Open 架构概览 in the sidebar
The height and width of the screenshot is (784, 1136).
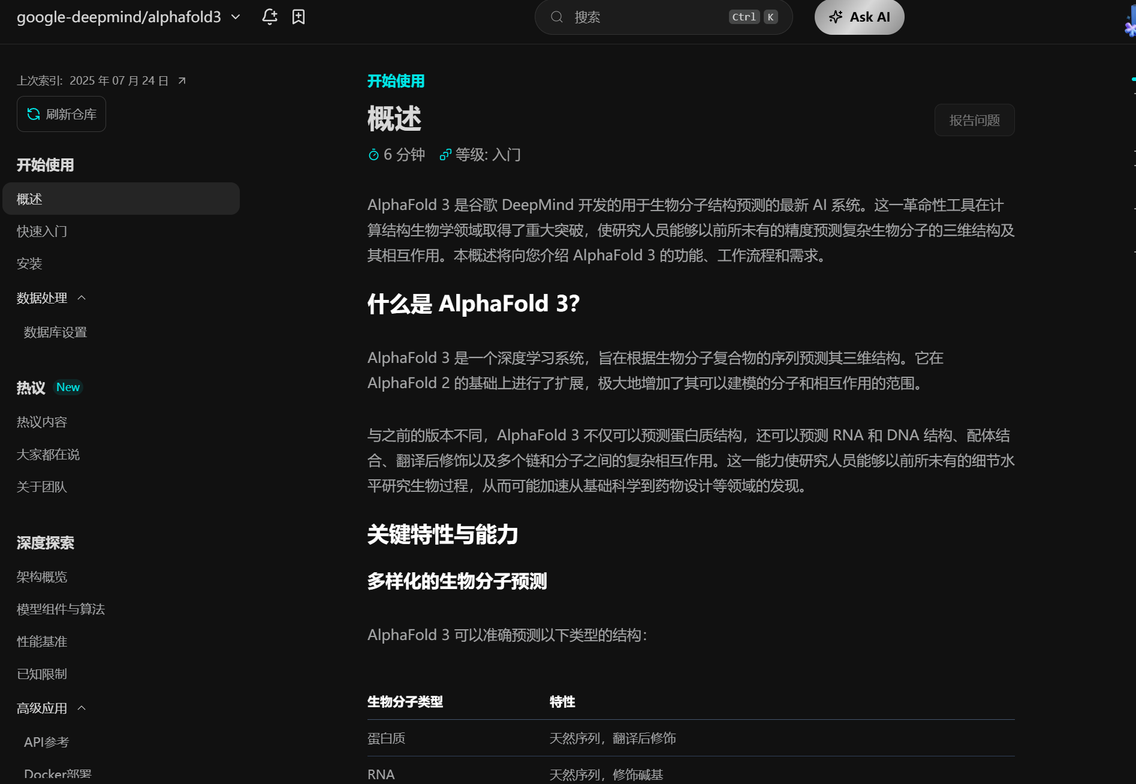tap(42, 576)
